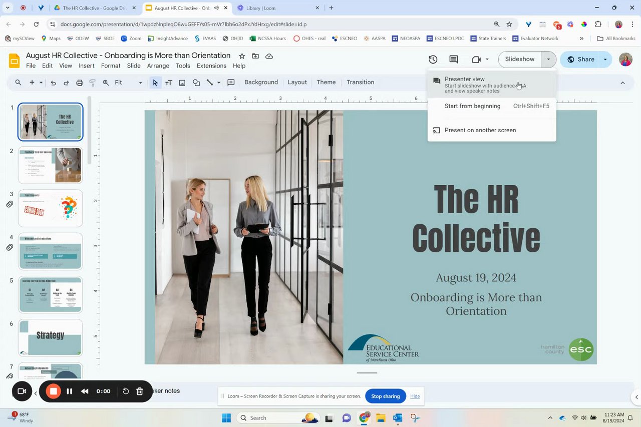
Task: Open a new browser tab
Action: tap(331, 8)
